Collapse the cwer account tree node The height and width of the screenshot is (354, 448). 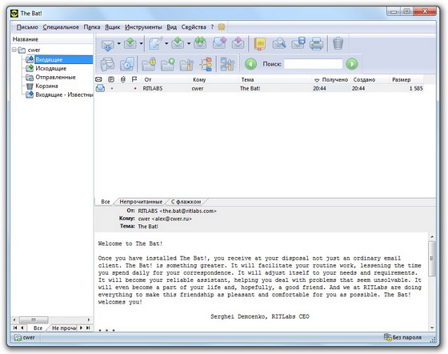click(14, 50)
